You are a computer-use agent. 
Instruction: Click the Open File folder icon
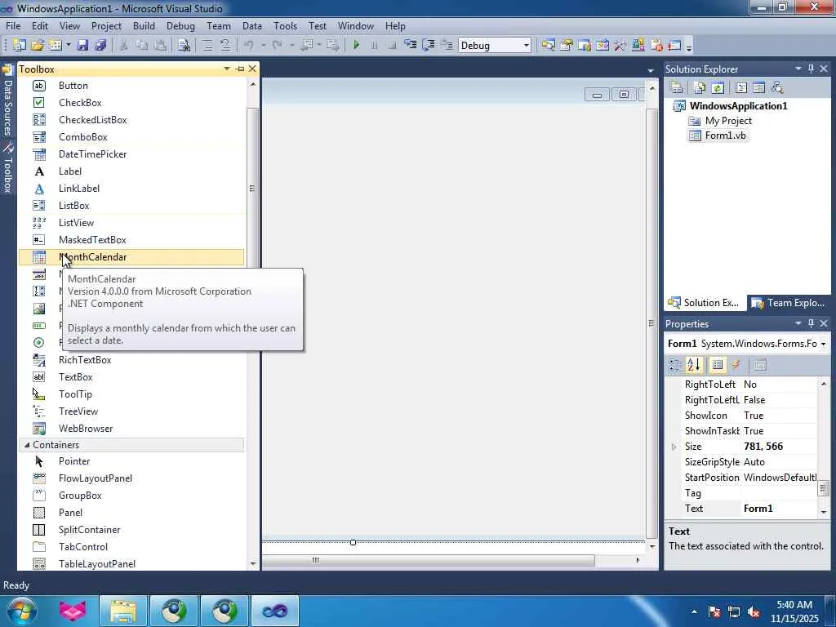pyautogui.click(x=38, y=46)
